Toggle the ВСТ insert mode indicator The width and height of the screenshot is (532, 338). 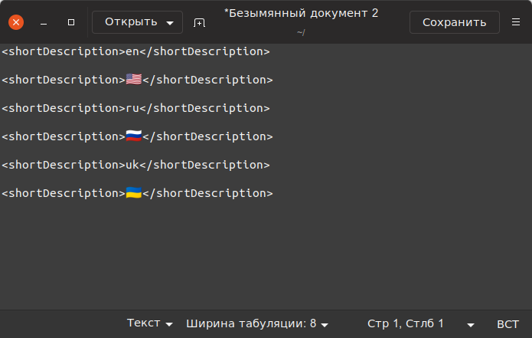tap(508, 324)
